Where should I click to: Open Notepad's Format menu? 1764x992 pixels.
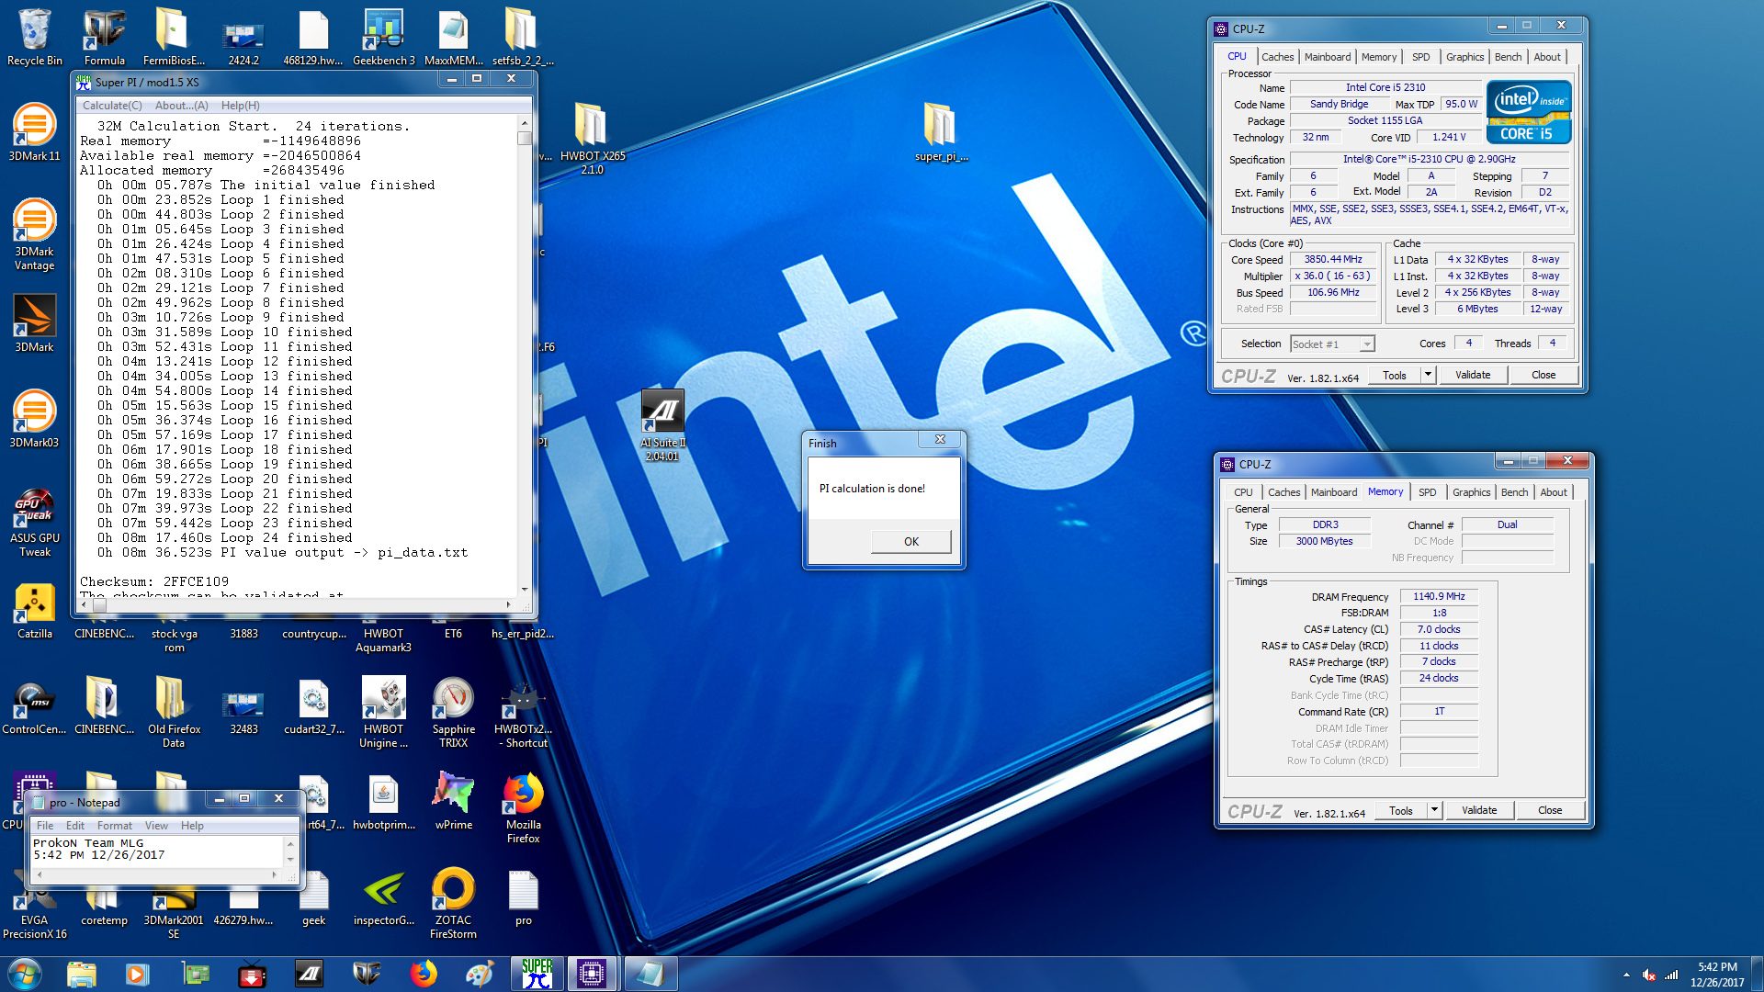click(115, 826)
